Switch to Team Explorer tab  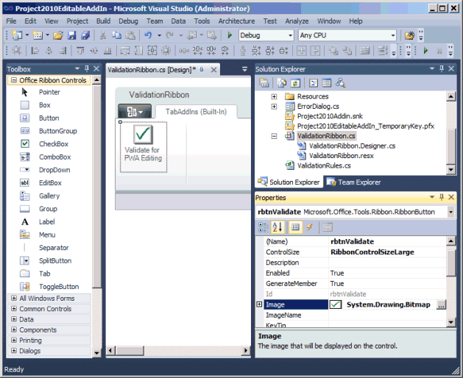click(354, 182)
